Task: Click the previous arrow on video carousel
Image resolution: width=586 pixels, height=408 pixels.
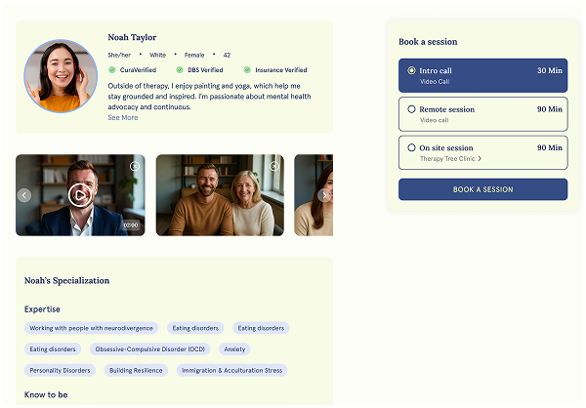Action: point(24,195)
